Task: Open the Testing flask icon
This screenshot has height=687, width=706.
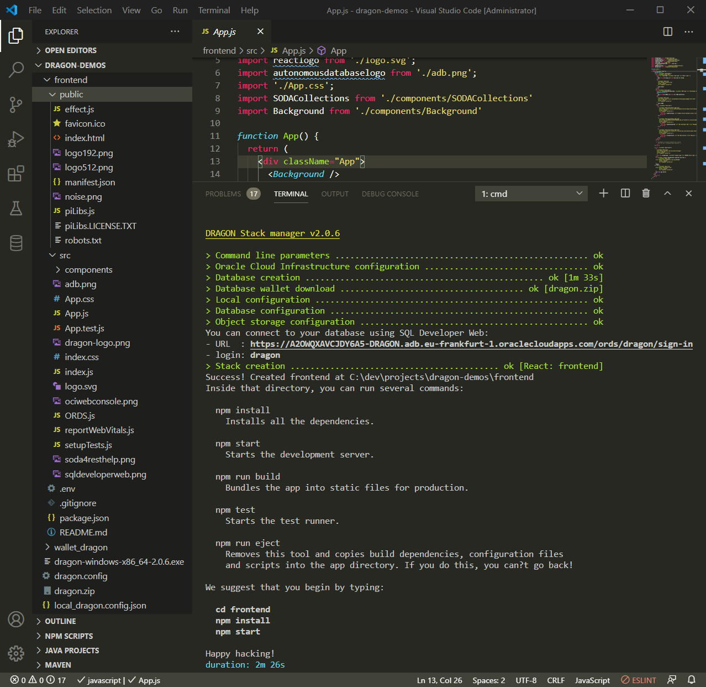Action: 15,209
